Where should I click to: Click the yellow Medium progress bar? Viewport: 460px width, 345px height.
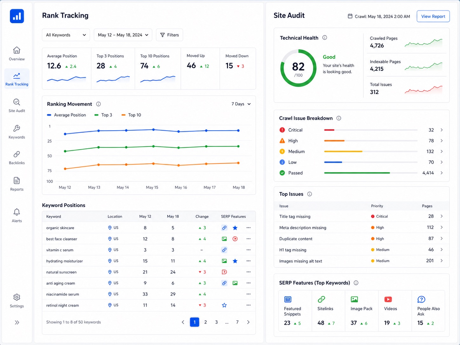click(343, 152)
